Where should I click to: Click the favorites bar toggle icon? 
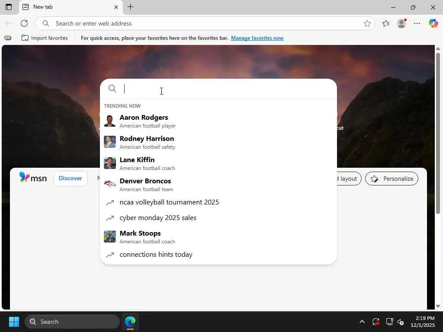point(8,38)
